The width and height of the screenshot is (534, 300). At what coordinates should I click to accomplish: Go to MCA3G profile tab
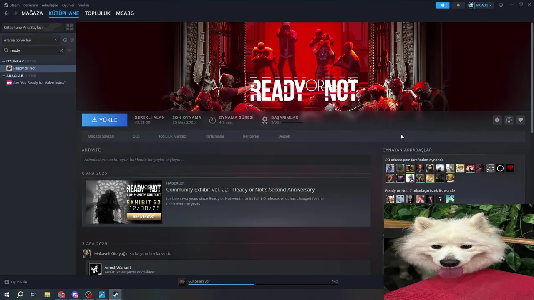[125, 13]
